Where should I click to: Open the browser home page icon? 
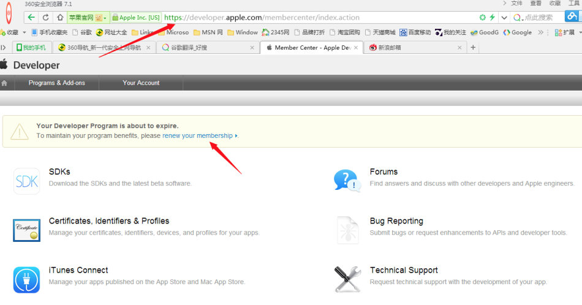pyautogui.click(x=60, y=17)
